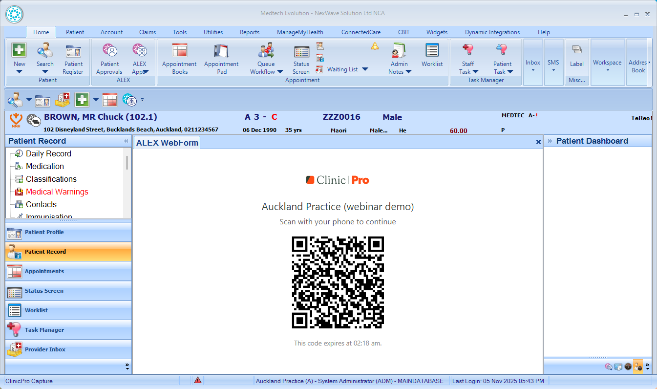
Task: Expand the Staff Task dropdown
Action: tap(475, 72)
